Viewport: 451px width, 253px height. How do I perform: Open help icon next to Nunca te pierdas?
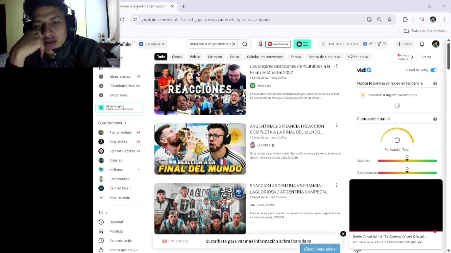435,83
